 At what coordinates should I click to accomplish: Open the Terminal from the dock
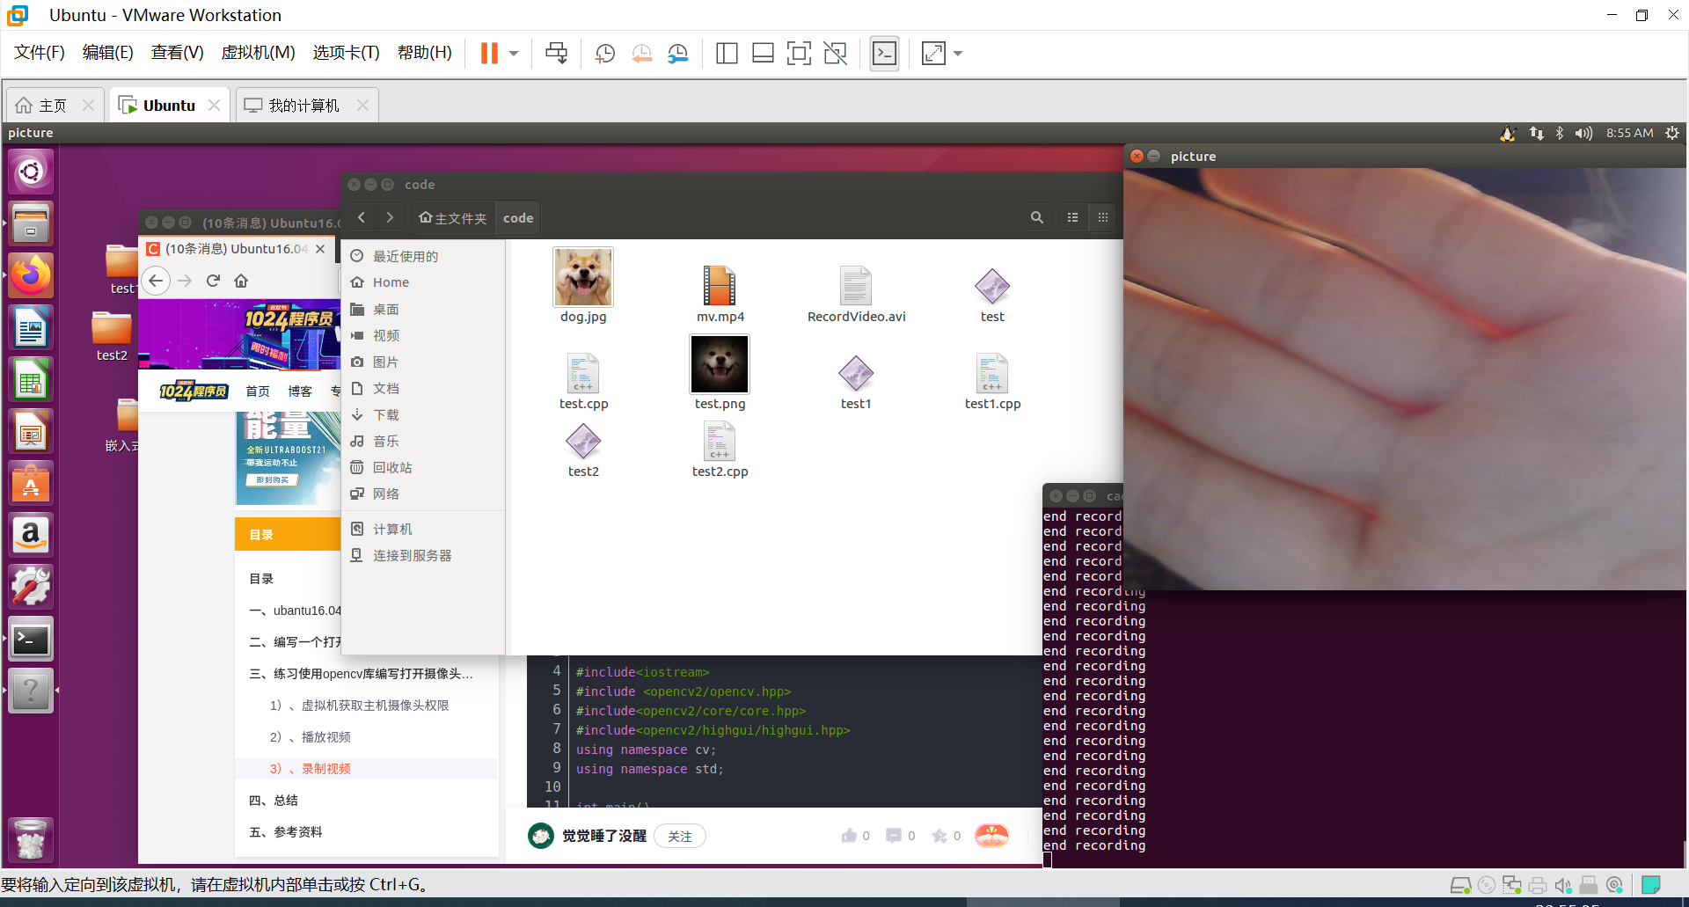[x=31, y=639]
